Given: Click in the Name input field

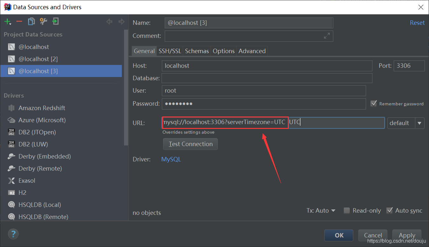Looking at the screenshot, I should (x=249, y=23).
